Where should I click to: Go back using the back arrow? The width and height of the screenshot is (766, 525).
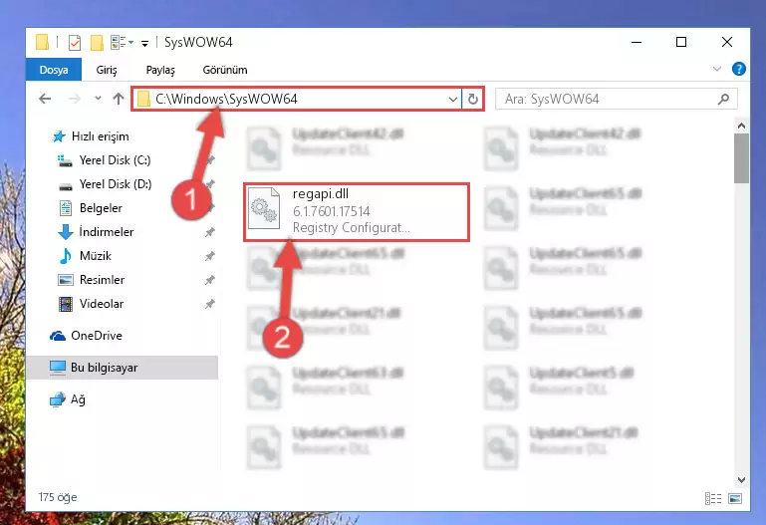[x=45, y=100]
